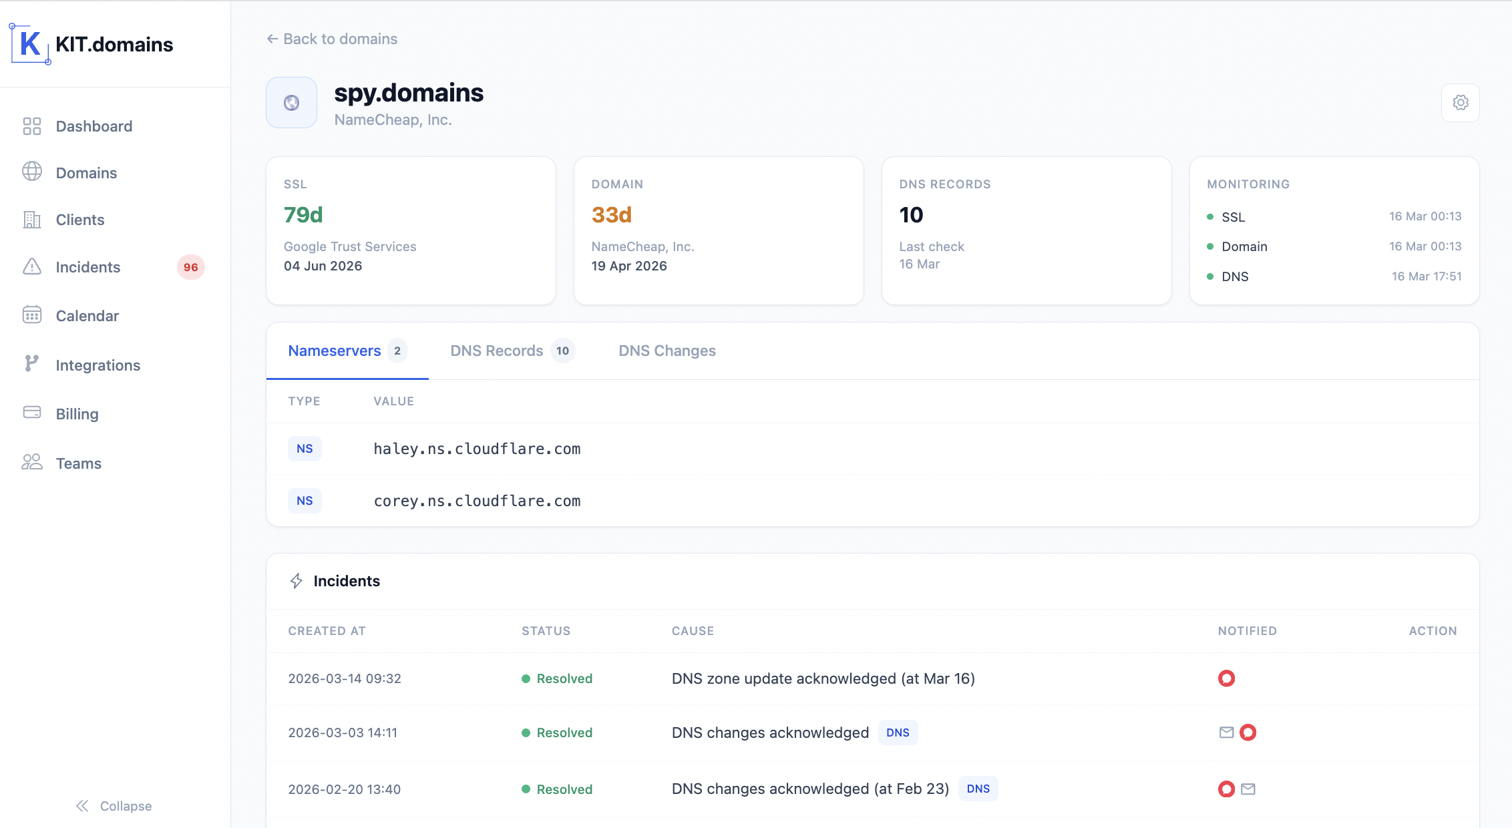Switch to DNS Changes tab
Image resolution: width=1512 pixels, height=828 pixels.
667,351
